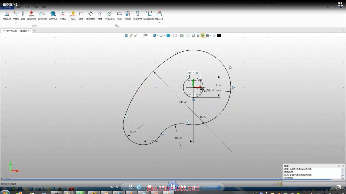The width and height of the screenshot is (346, 194).
Task: Click the wireframe cube view icon
Action: 161,35
